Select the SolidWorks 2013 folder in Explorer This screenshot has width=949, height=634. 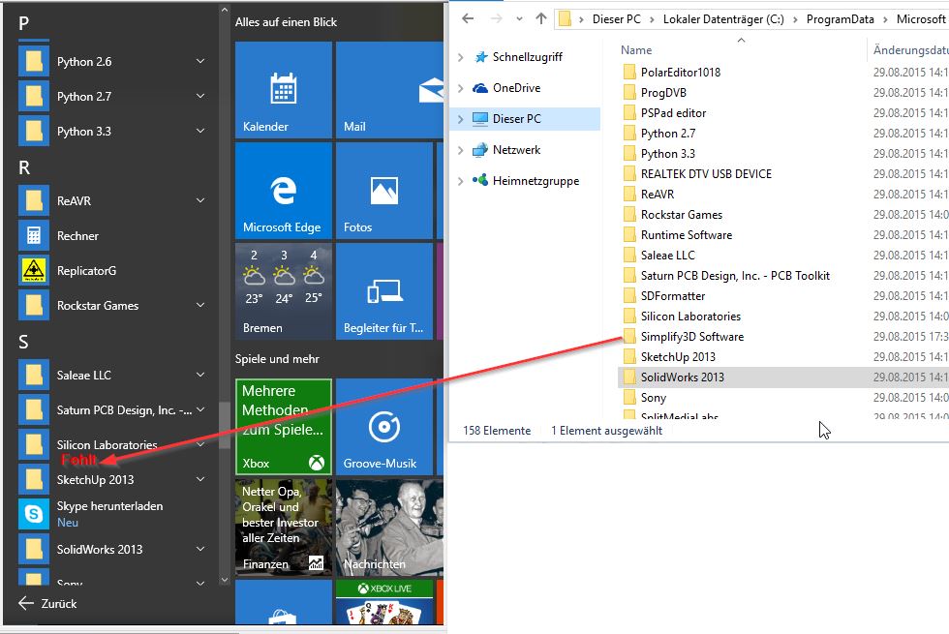(682, 377)
